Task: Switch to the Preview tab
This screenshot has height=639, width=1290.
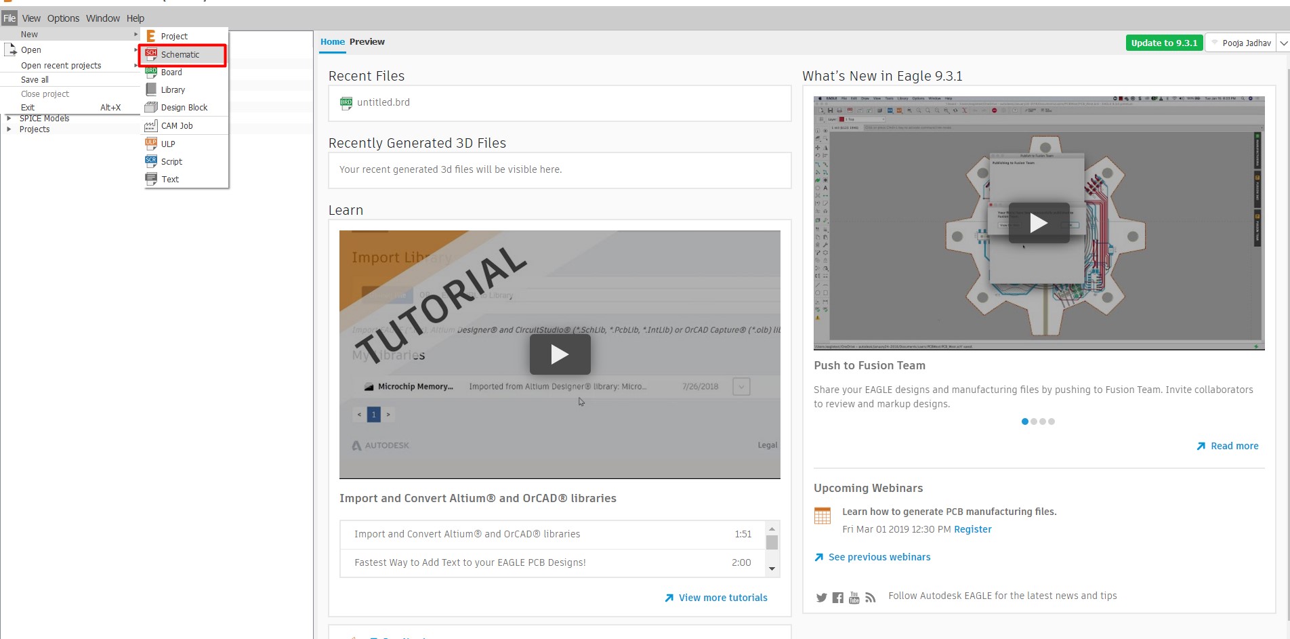Action: [x=367, y=41]
